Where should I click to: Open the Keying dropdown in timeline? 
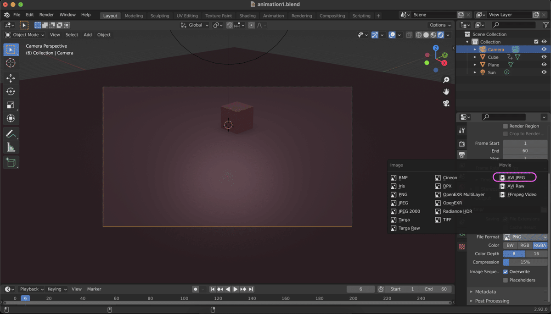[x=56, y=289]
